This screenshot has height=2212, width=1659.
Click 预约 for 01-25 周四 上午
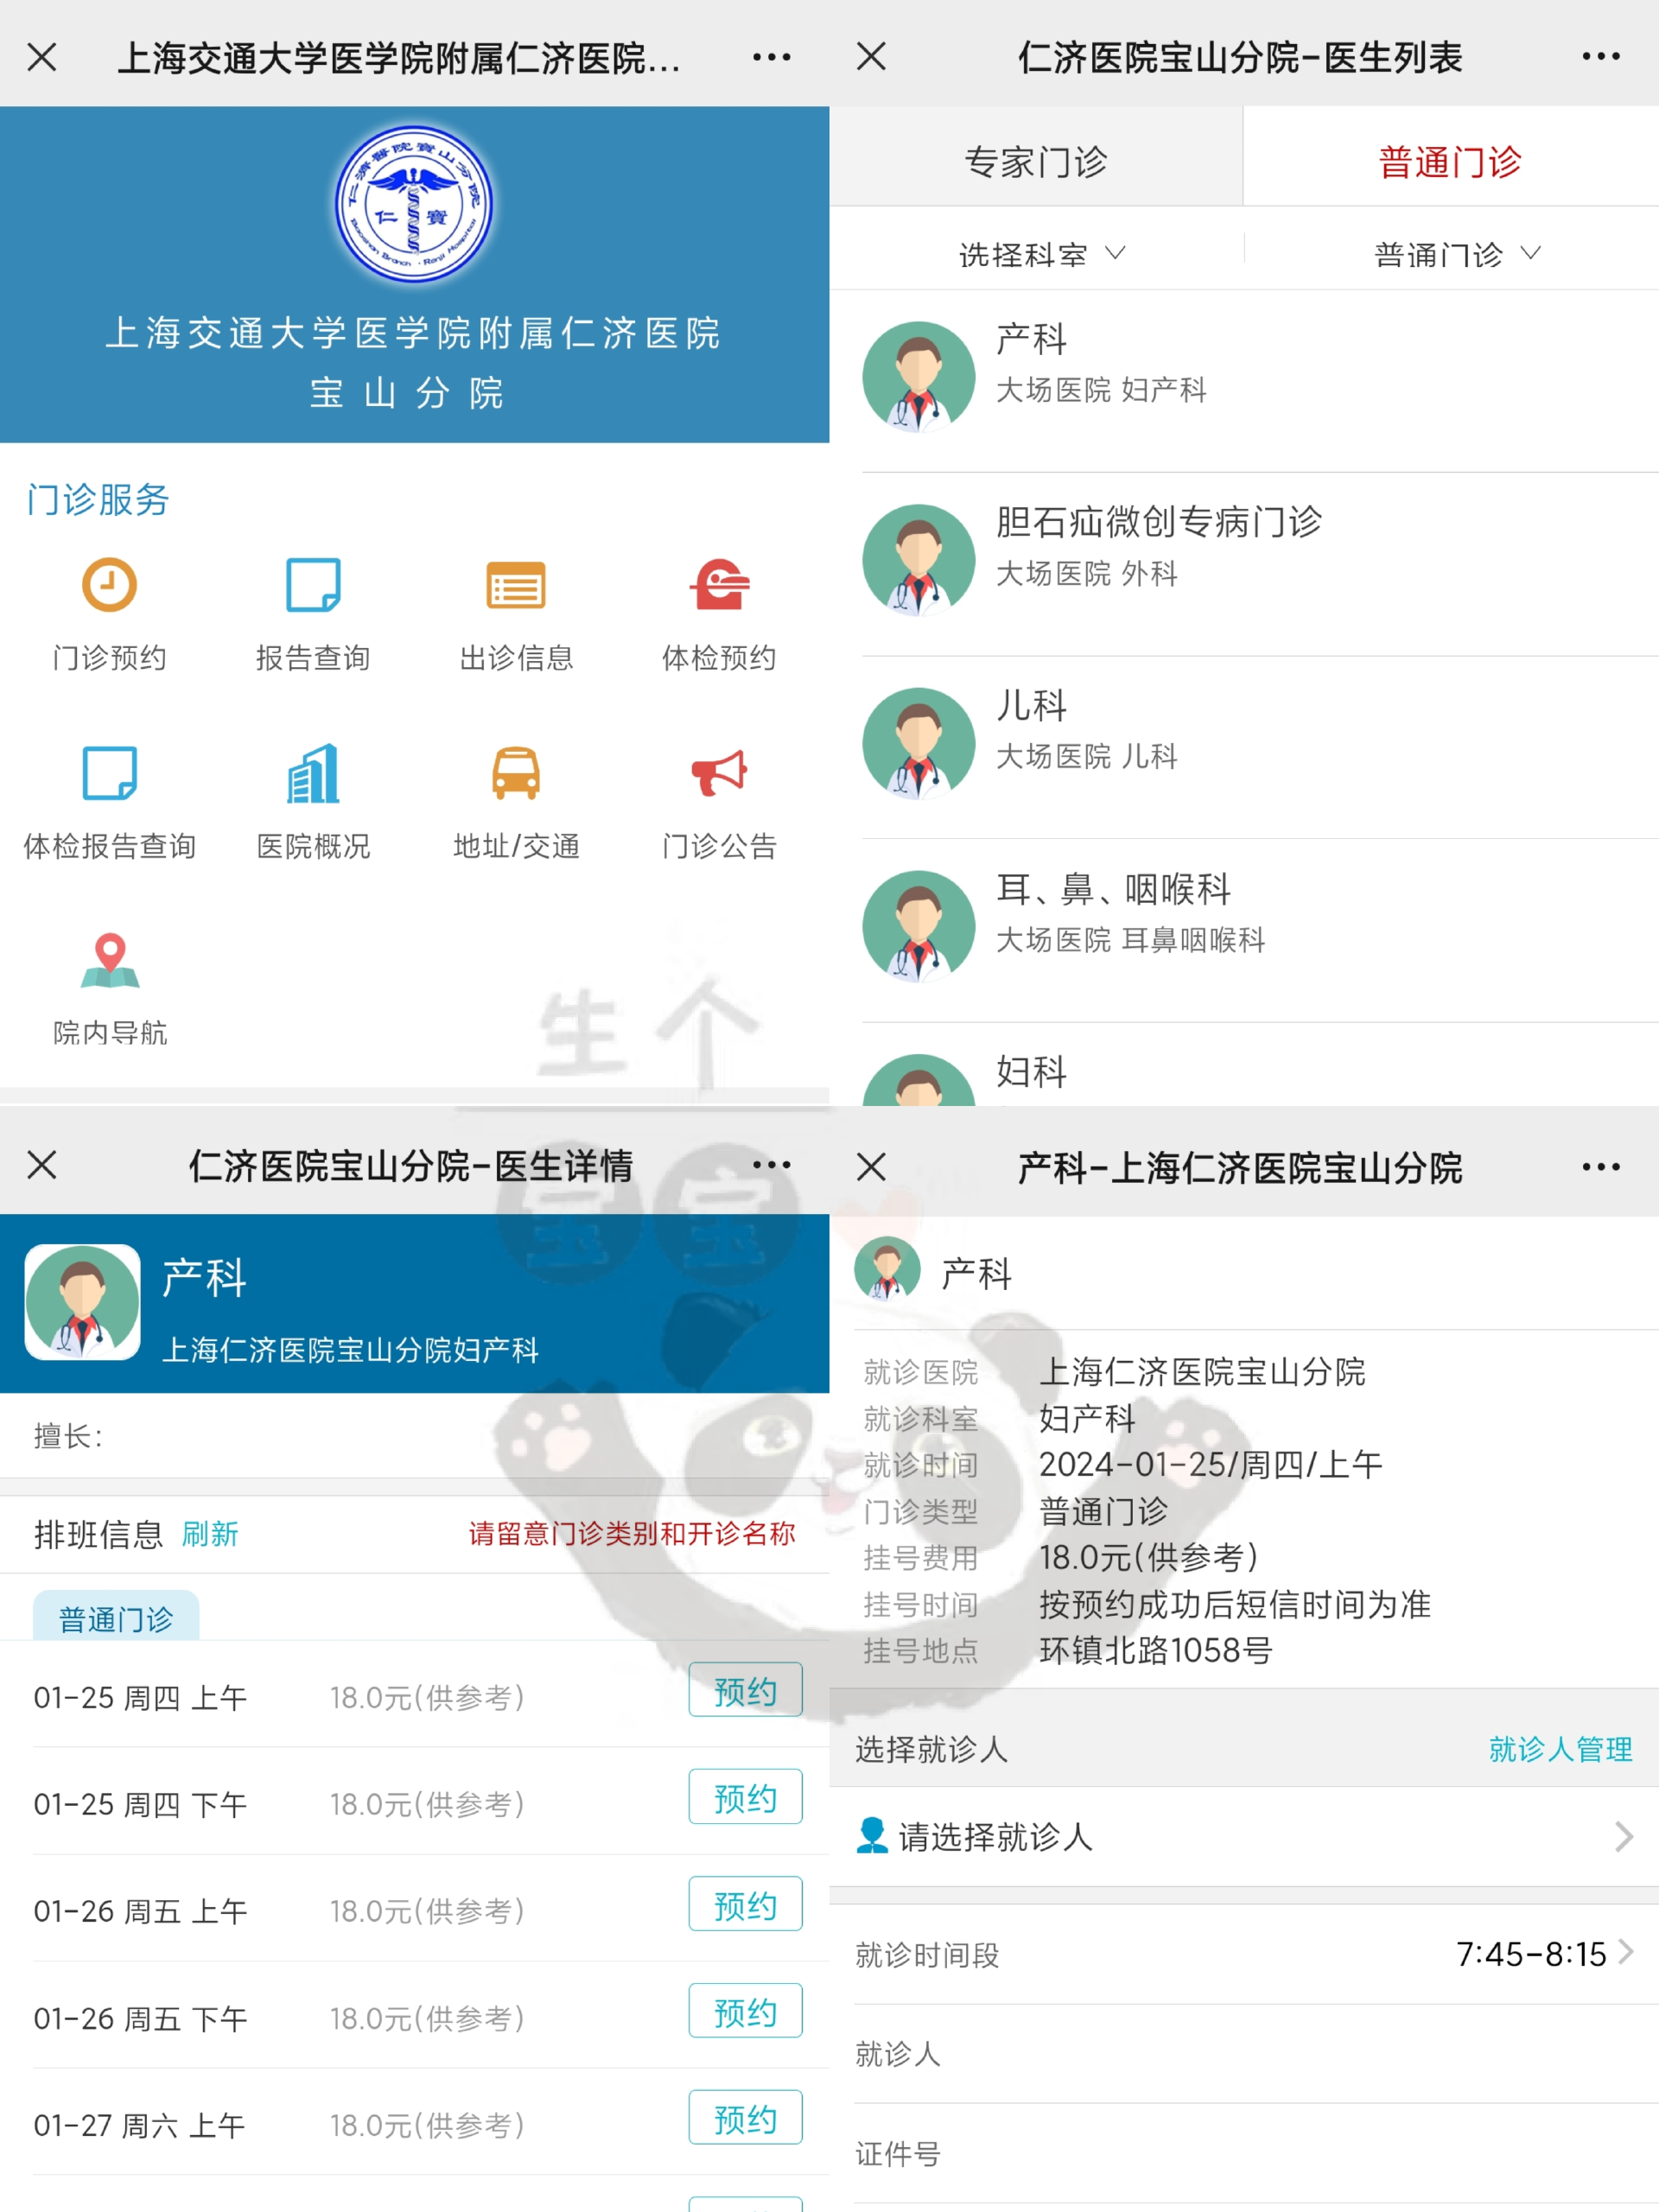click(745, 1690)
